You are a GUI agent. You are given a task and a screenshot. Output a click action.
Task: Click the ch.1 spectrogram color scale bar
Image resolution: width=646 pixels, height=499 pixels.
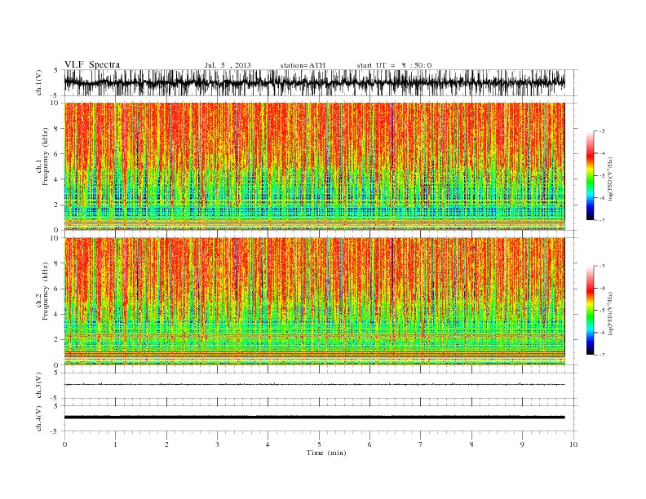pos(591,175)
